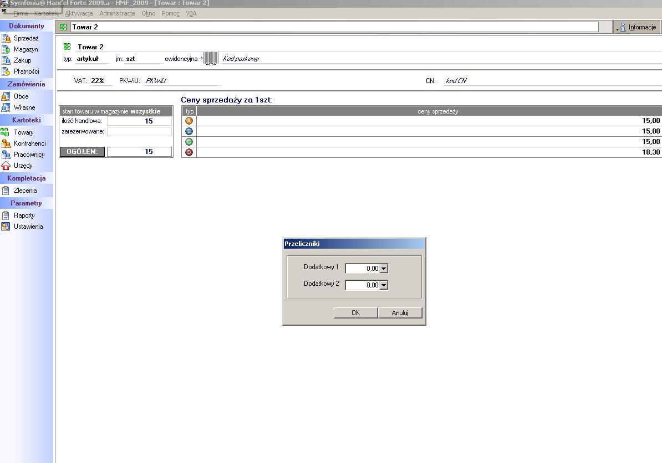Click the VAT 22% value
This screenshot has width=662, height=463.
[98, 80]
